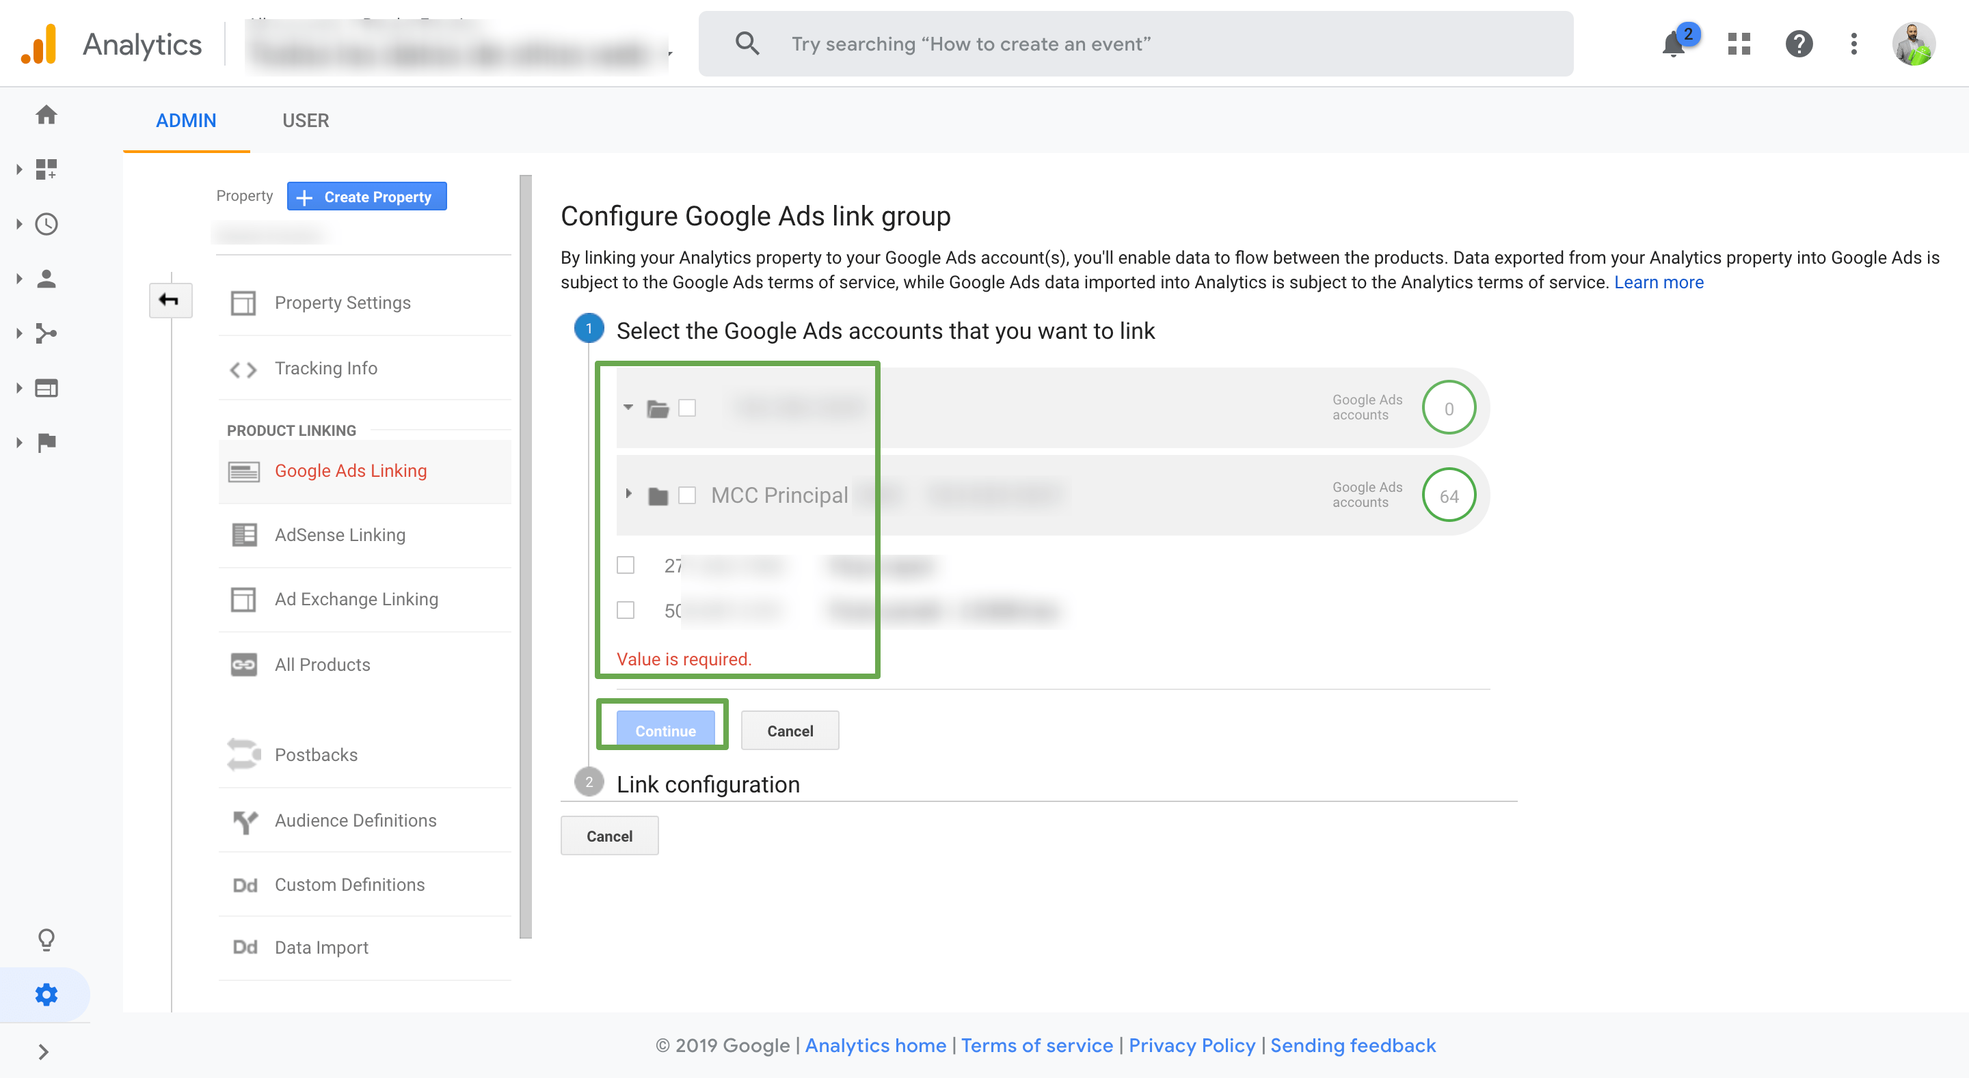Open Acquisition icon in sidebar
The height and width of the screenshot is (1078, 1969).
coord(46,333)
